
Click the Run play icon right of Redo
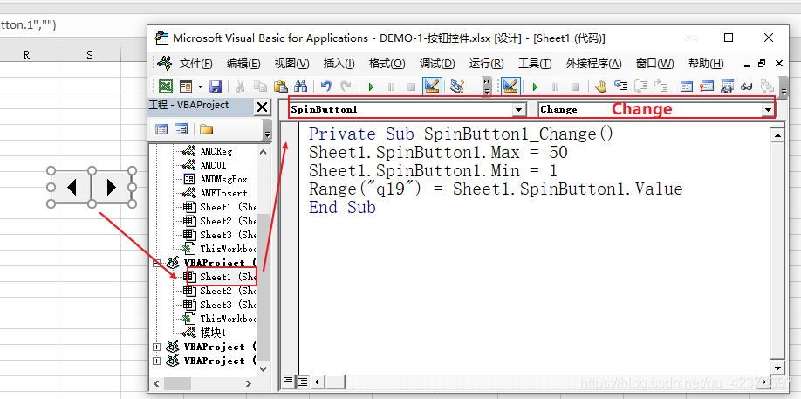click(x=372, y=86)
